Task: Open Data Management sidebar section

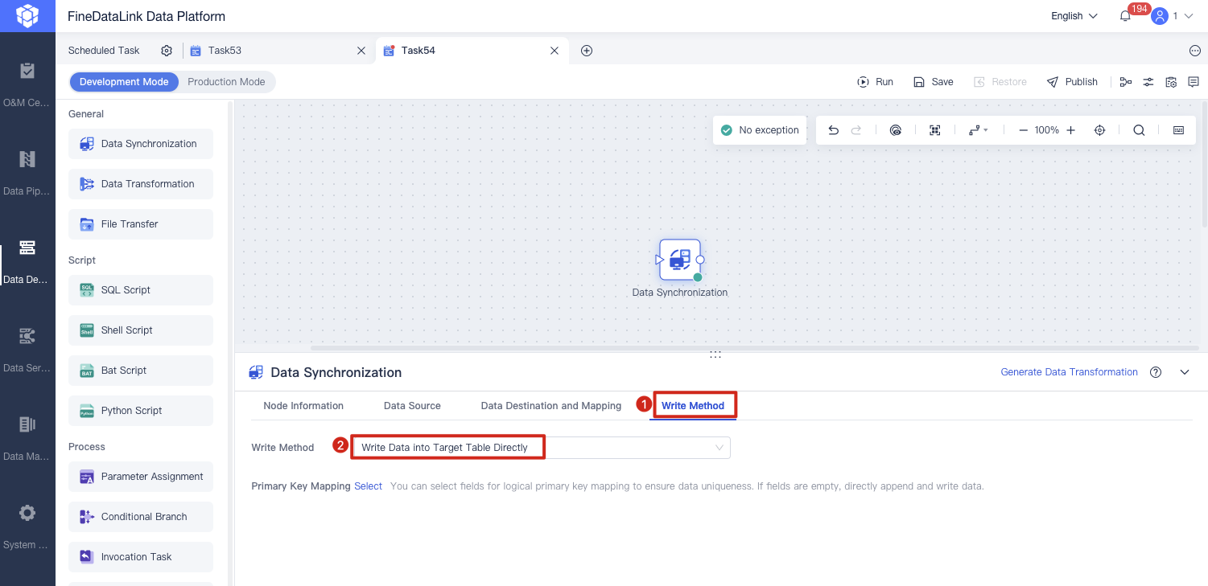Action: [x=27, y=438]
